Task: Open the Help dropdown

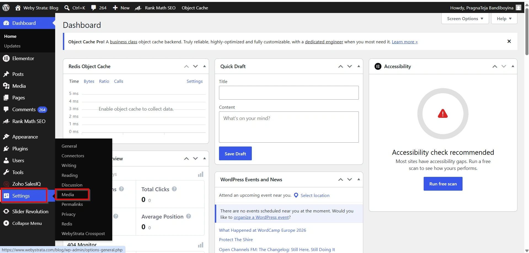Action: [504, 19]
